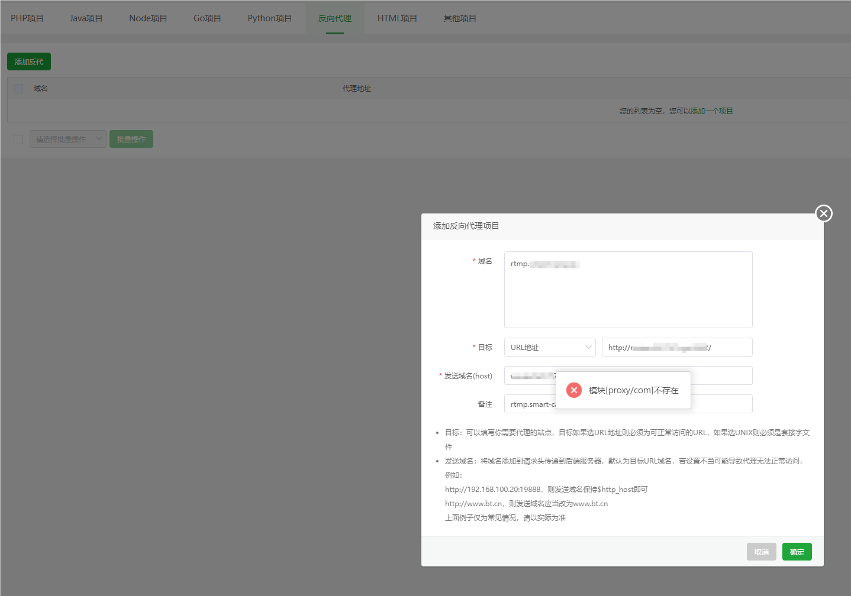Click the 批量操作 button
Viewport: 851px width, 596px height.
(131, 139)
